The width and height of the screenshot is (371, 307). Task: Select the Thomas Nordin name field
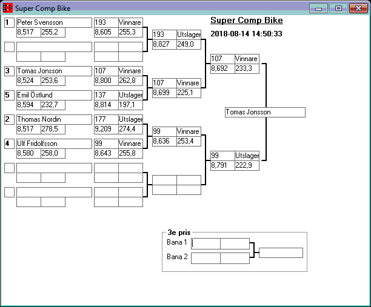coord(53,119)
